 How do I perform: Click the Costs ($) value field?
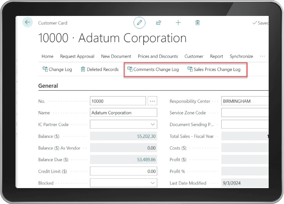[x=245, y=148]
